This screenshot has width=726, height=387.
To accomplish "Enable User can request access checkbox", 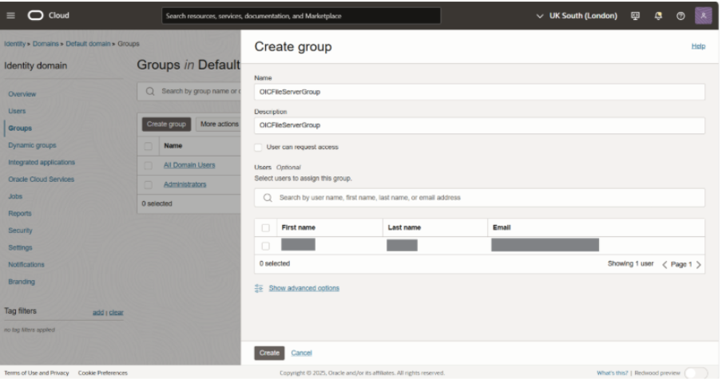I will [258, 148].
